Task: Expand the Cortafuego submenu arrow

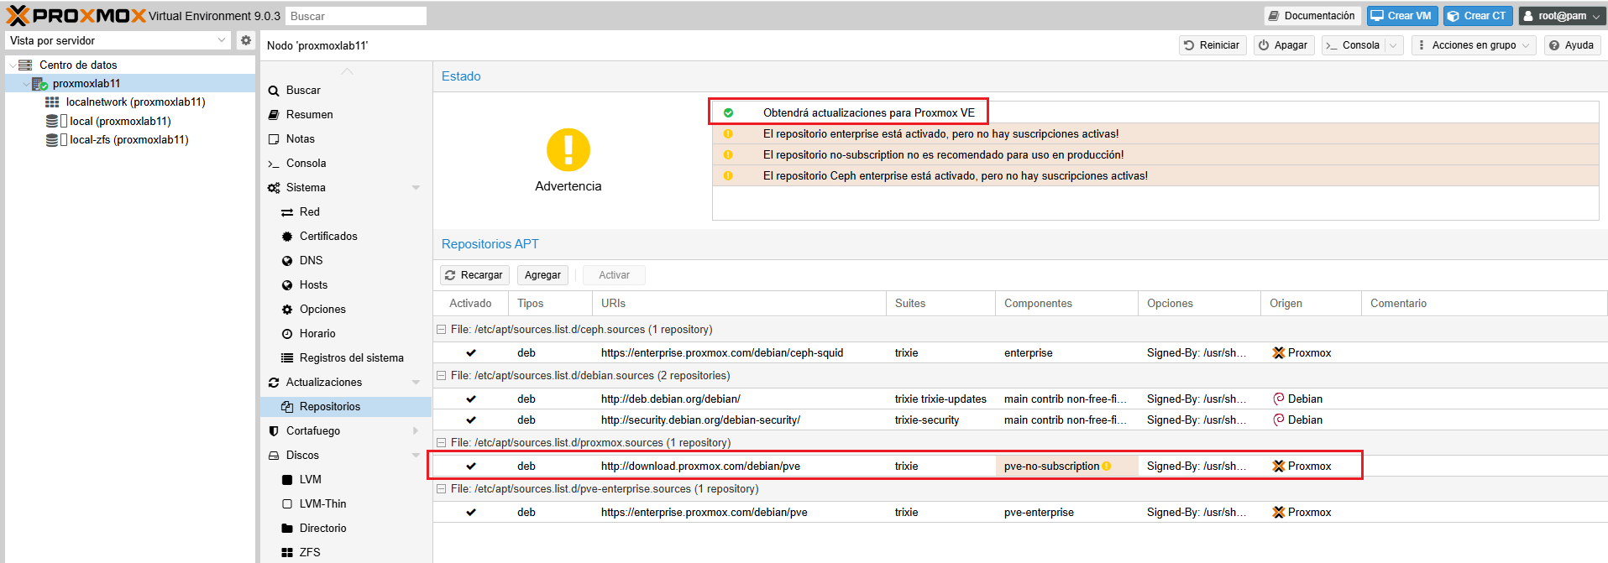Action: point(416,431)
